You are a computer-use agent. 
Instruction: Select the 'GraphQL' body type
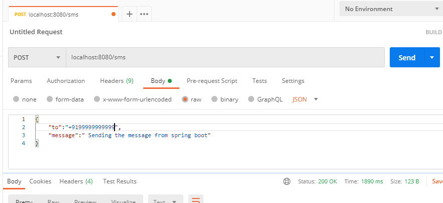point(265,99)
